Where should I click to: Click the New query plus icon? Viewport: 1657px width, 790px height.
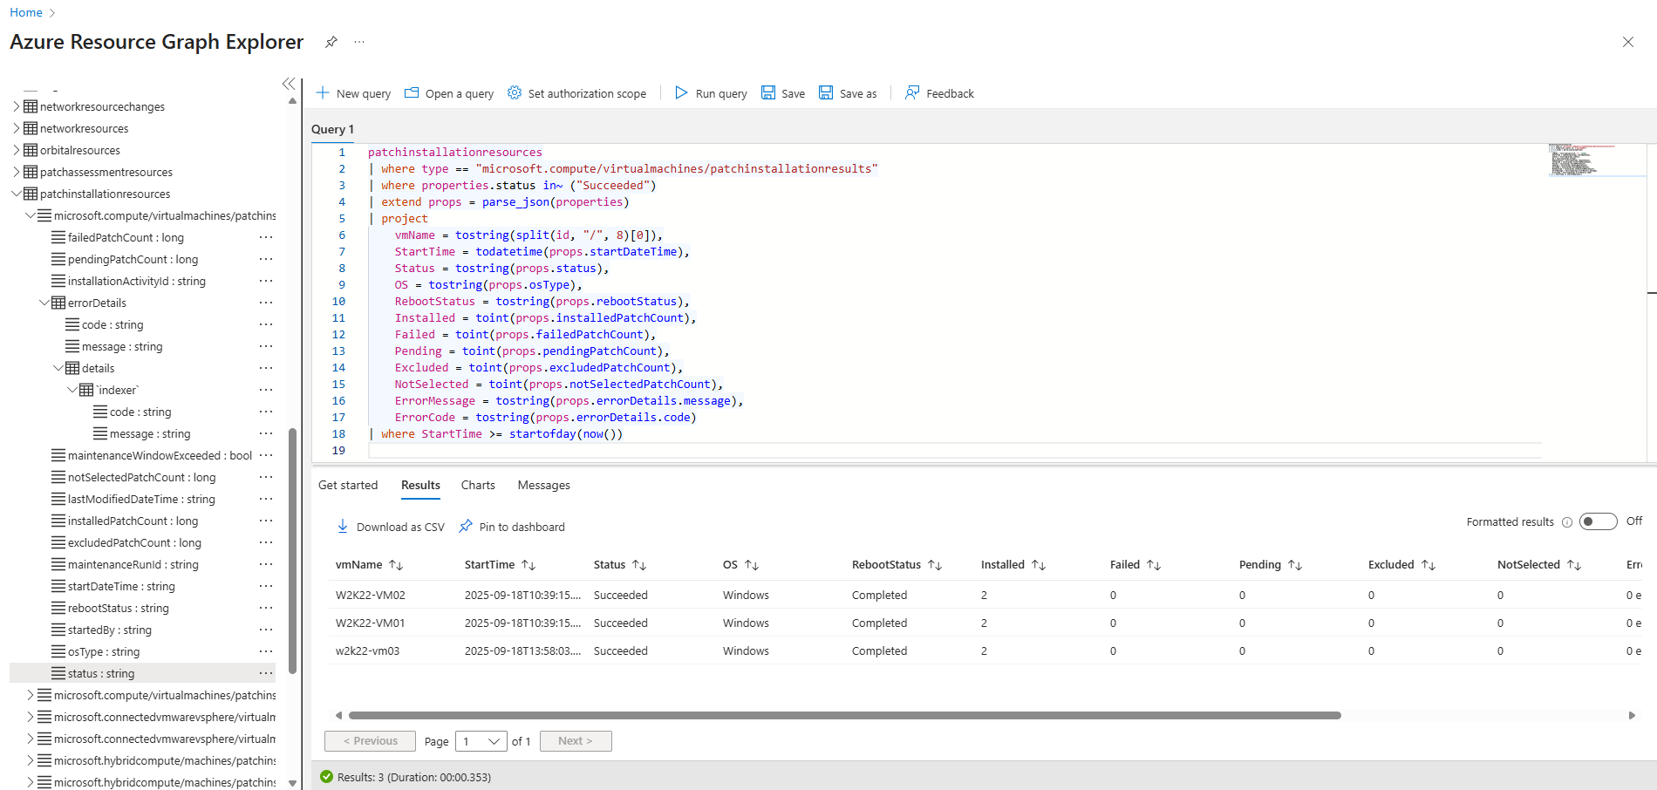tap(323, 92)
